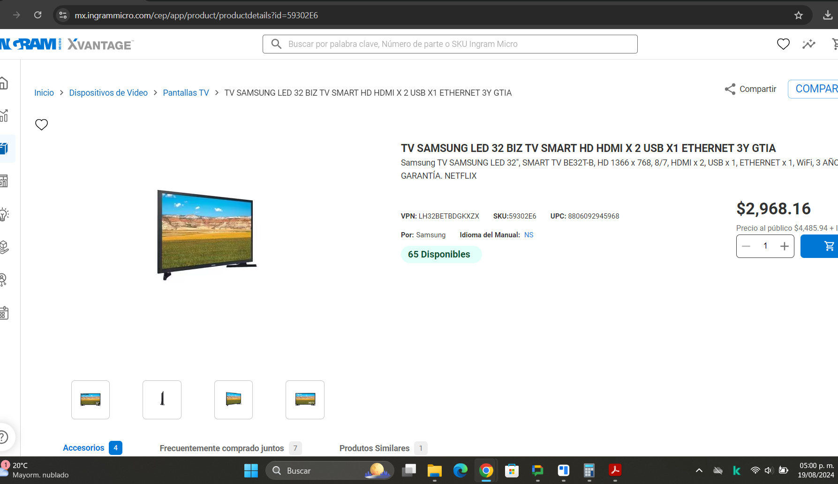The width and height of the screenshot is (838, 484).
Task: Click the VPN LH32BETBDGKXZX text
Action: coord(440,216)
